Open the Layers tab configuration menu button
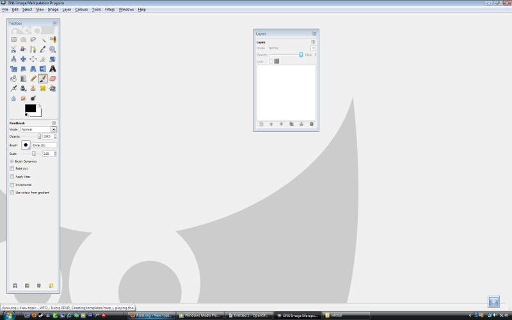Viewport: 512px width, 320px height. tap(313, 42)
